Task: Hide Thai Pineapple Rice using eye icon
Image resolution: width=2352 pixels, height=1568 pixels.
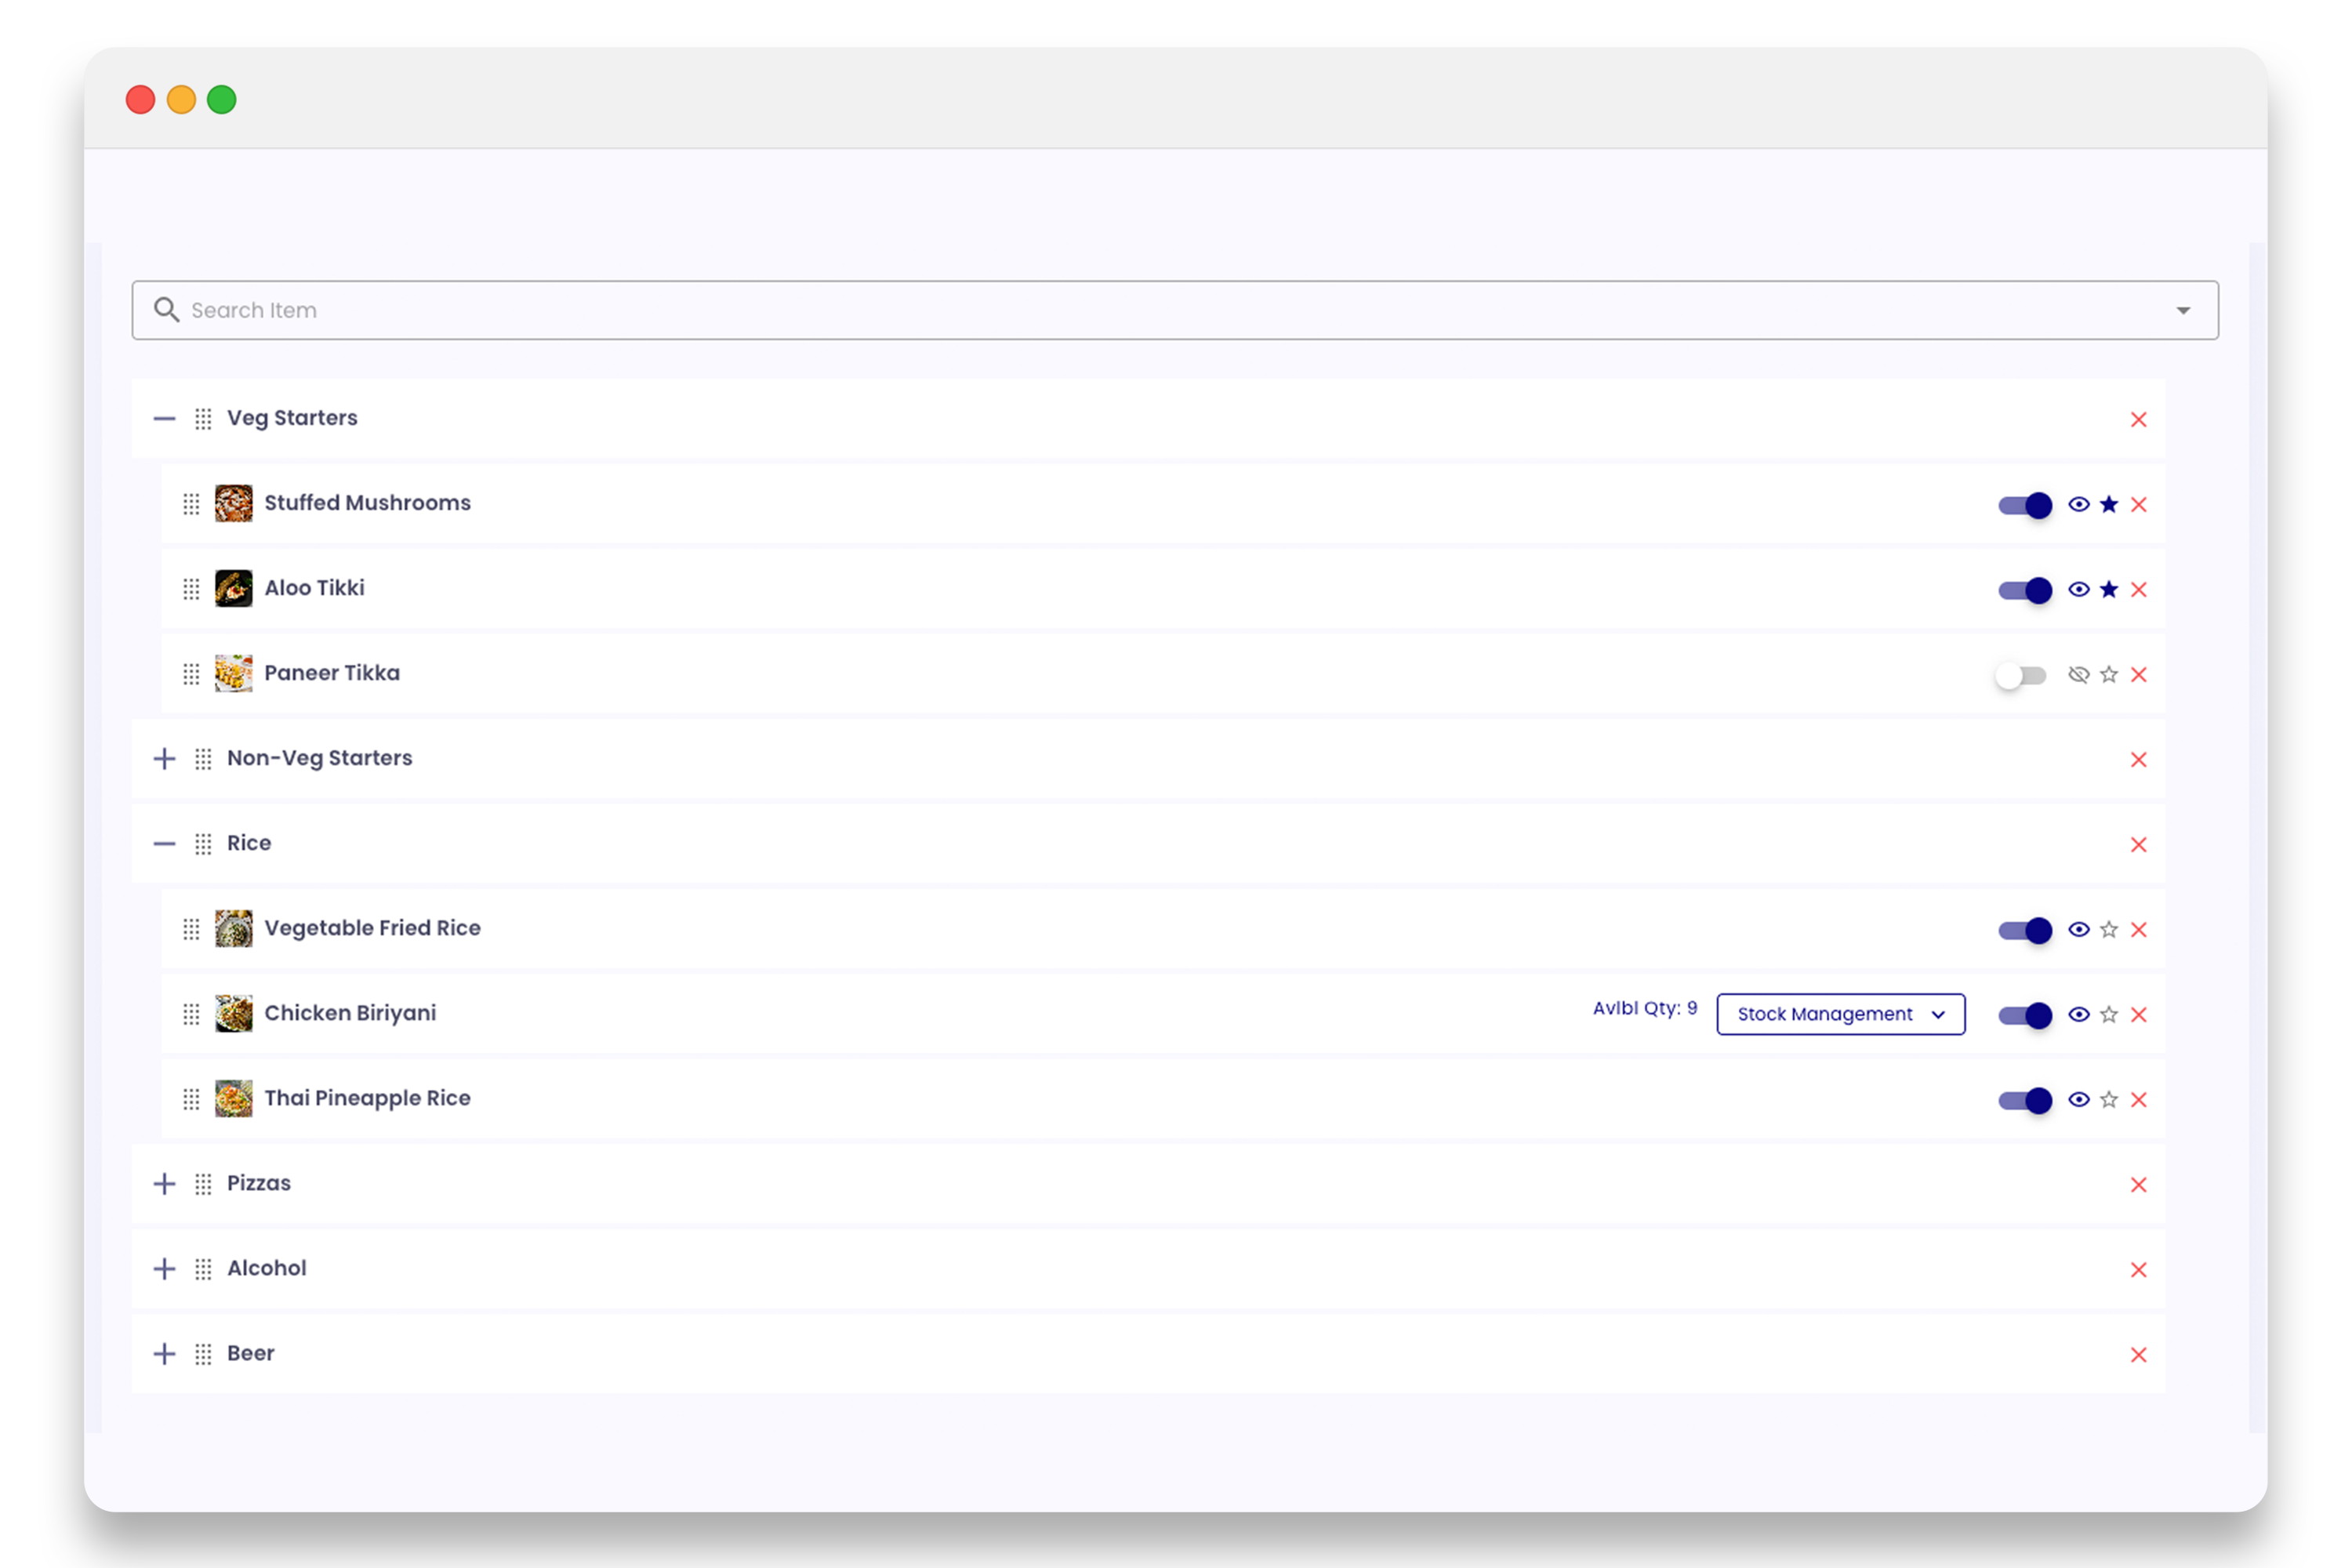Action: tap(2078, 1100)
